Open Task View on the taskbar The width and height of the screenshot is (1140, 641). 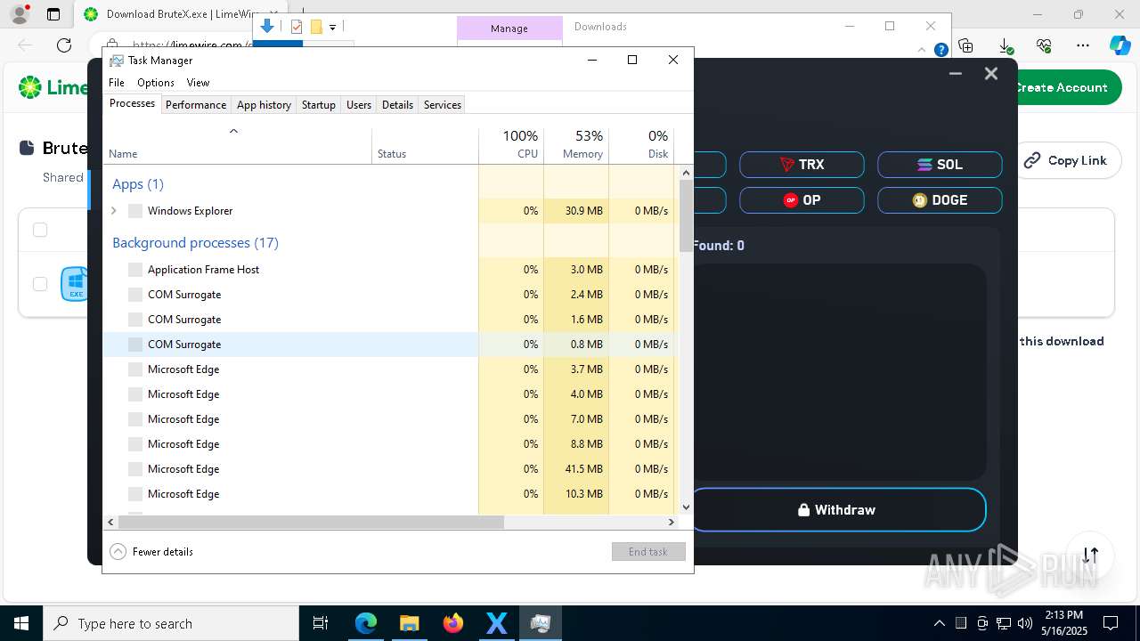321,623
